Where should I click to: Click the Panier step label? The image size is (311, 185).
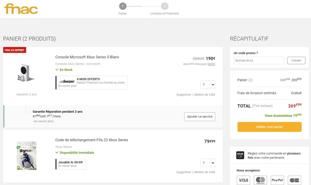click(123, 13)
